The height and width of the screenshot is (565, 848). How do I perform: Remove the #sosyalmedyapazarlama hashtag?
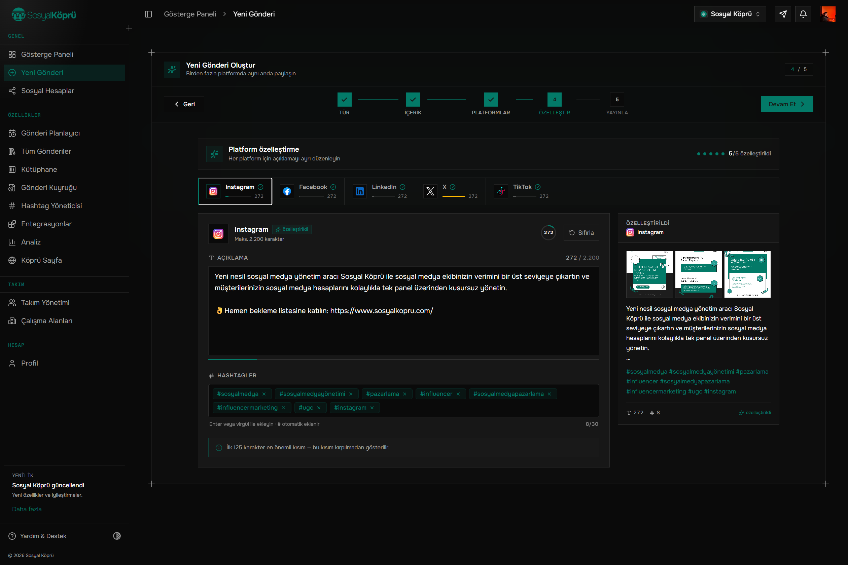[x=549, y=394]
